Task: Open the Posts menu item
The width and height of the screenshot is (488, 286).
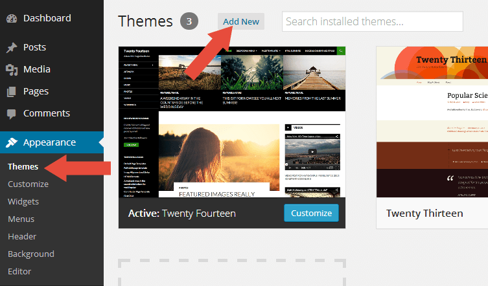Action: pyautogui.click(x=34, y=48)
